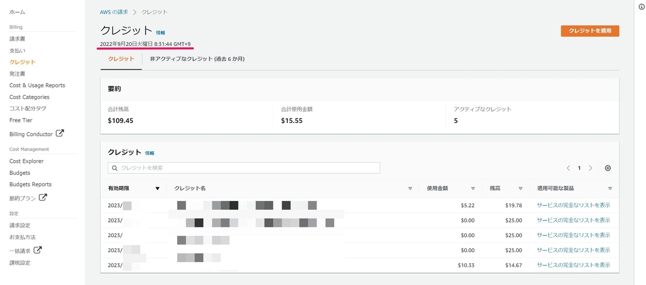Open 支払い in the Billing menu

click(17, 51)
